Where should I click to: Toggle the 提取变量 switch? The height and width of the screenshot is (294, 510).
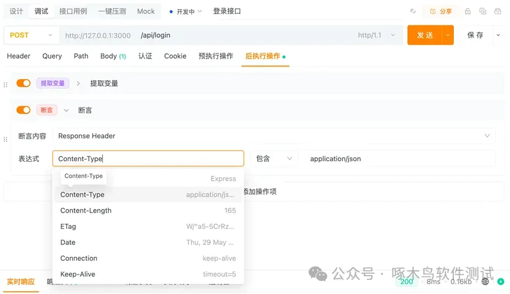[24, 83]
